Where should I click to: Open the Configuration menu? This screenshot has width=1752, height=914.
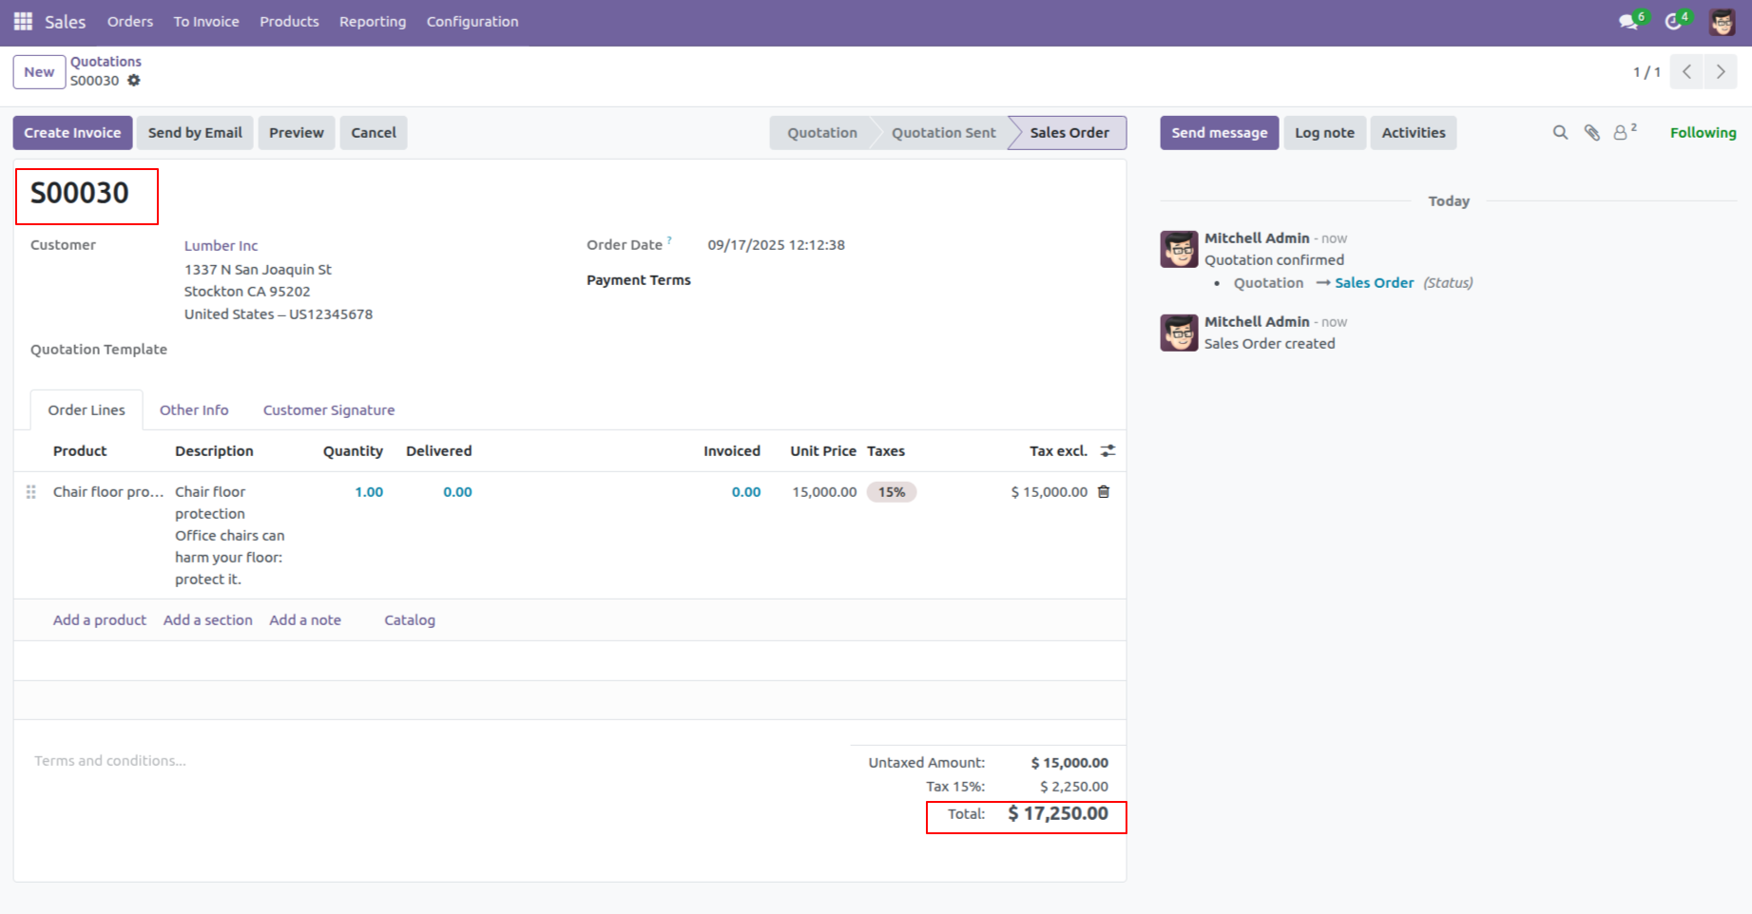[x=472, y=22]
